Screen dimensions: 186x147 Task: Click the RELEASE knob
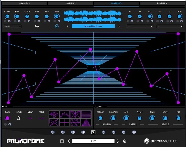(113, 118)
